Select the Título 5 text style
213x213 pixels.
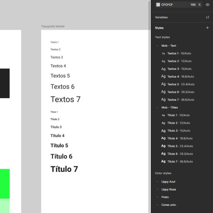pyautogui.click(x=180, y=146)
